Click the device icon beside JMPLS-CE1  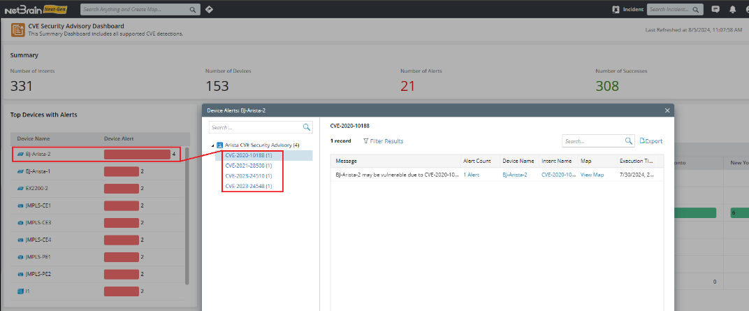tap(20, 205)
